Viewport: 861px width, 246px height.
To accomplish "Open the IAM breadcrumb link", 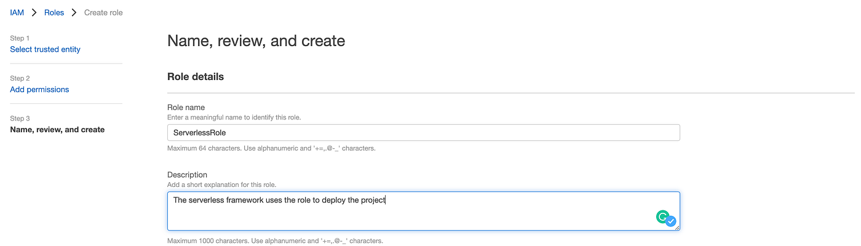I will [17, 12].
